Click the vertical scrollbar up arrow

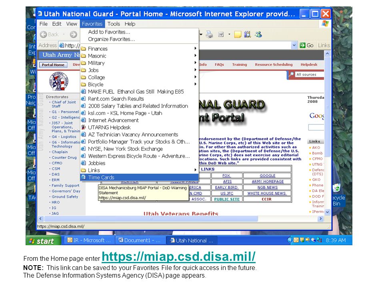328,53
